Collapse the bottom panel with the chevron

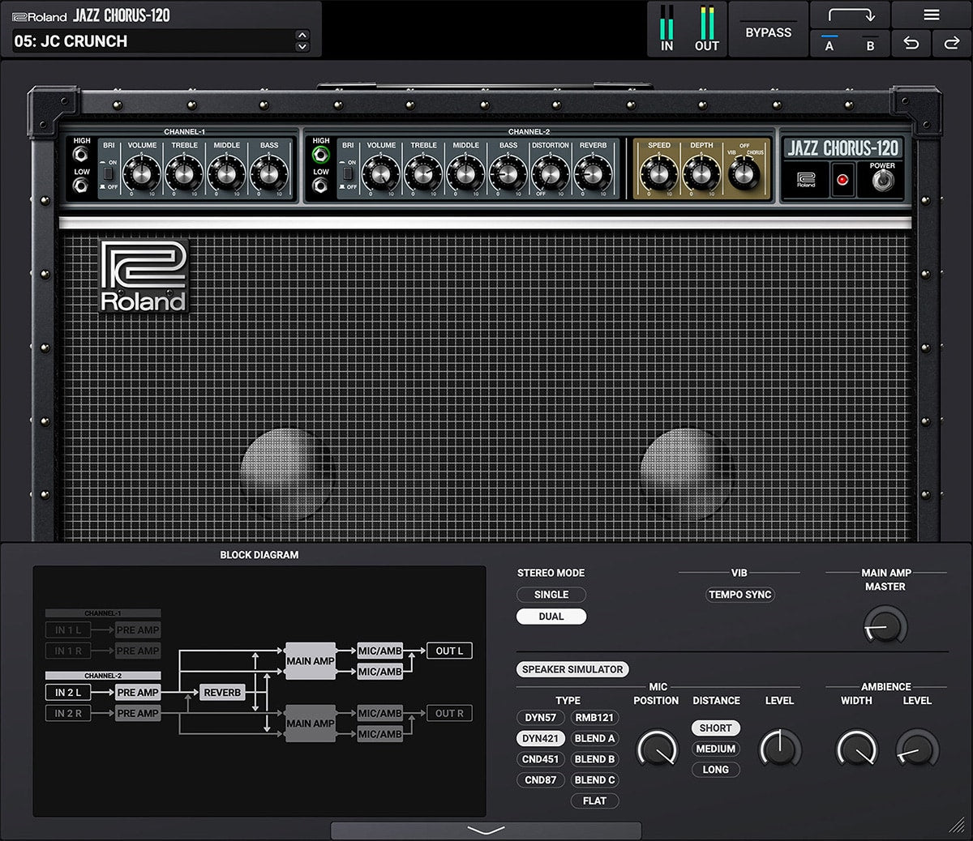click(486, 830)
